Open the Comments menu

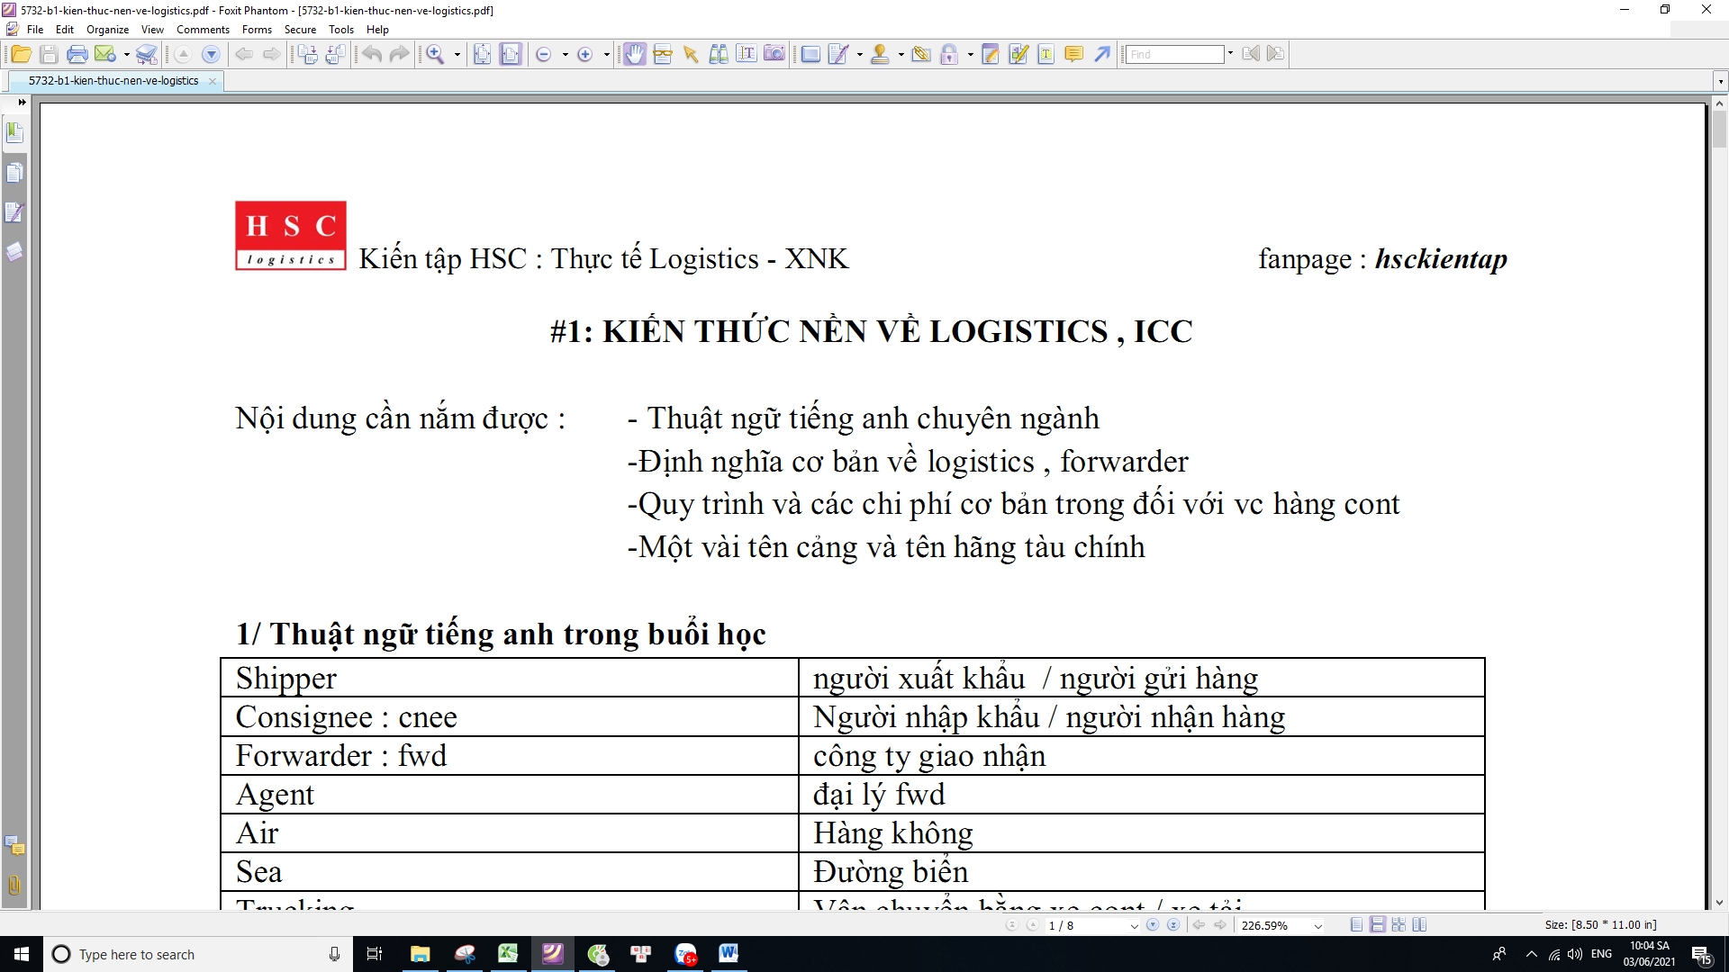pos(203,30)
